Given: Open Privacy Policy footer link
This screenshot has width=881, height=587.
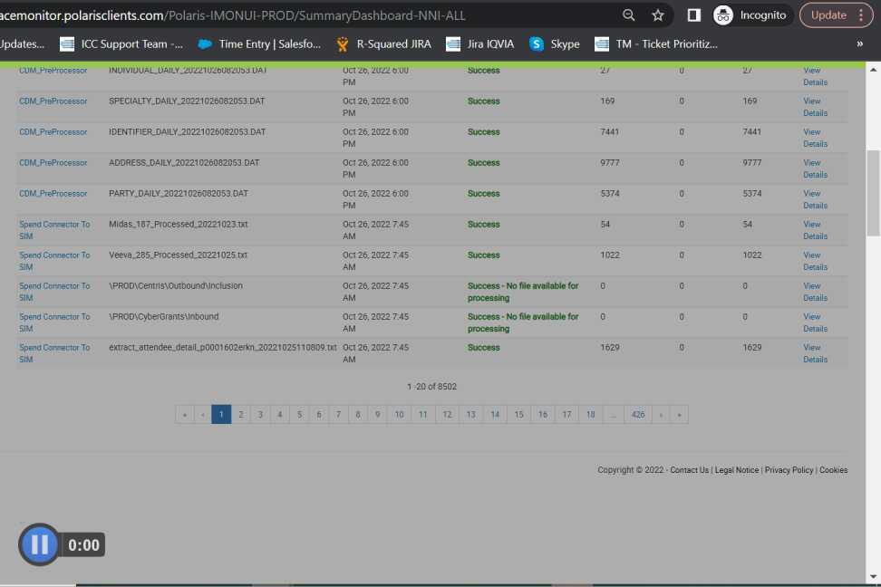Looking at the screenshot, I should tap(789, 470).
